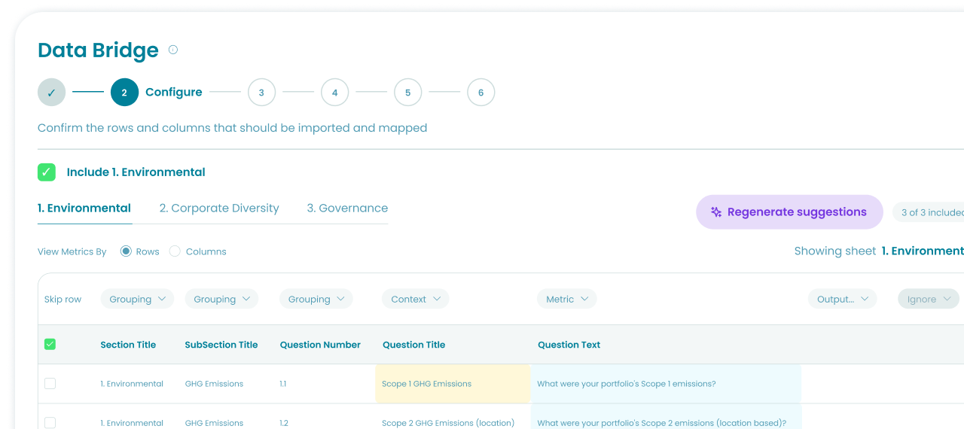Click 1. Environmental cell in row 1.2
This screenshot has width=964, height=429.
tap(132, 423)
